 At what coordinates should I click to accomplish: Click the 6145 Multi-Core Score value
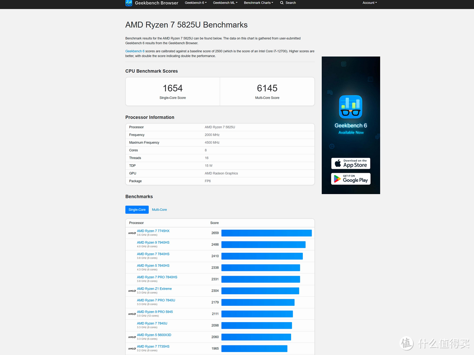267,88
